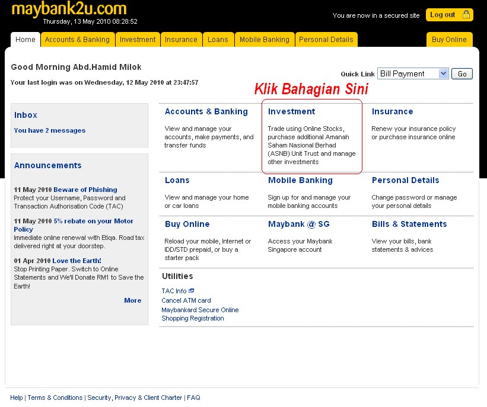Open the maybank2u.com logo
Screen dimensions: 487x407
click(69, 9)
